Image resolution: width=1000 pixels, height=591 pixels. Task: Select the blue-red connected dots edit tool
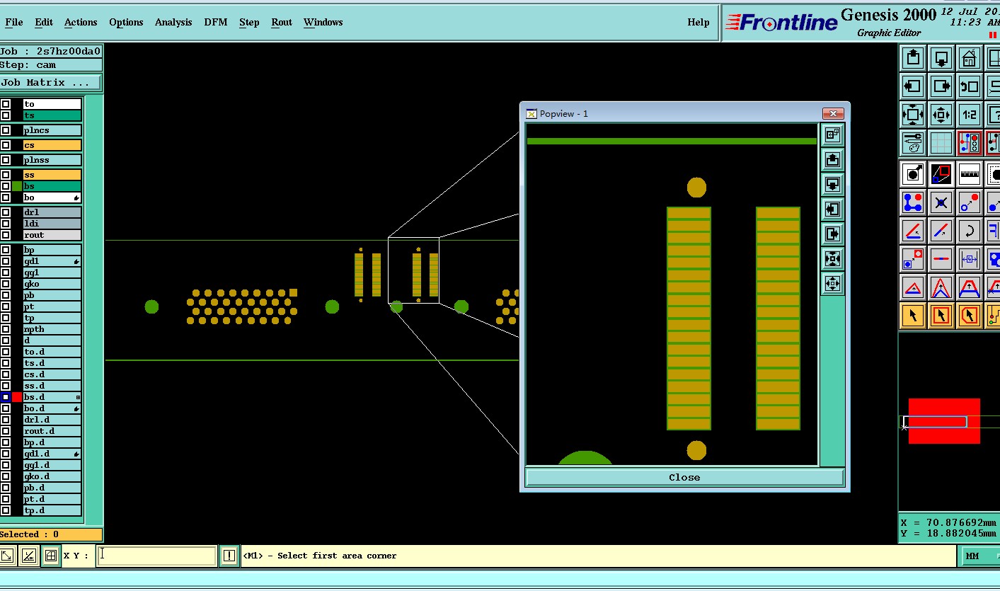tap(913, 202)
